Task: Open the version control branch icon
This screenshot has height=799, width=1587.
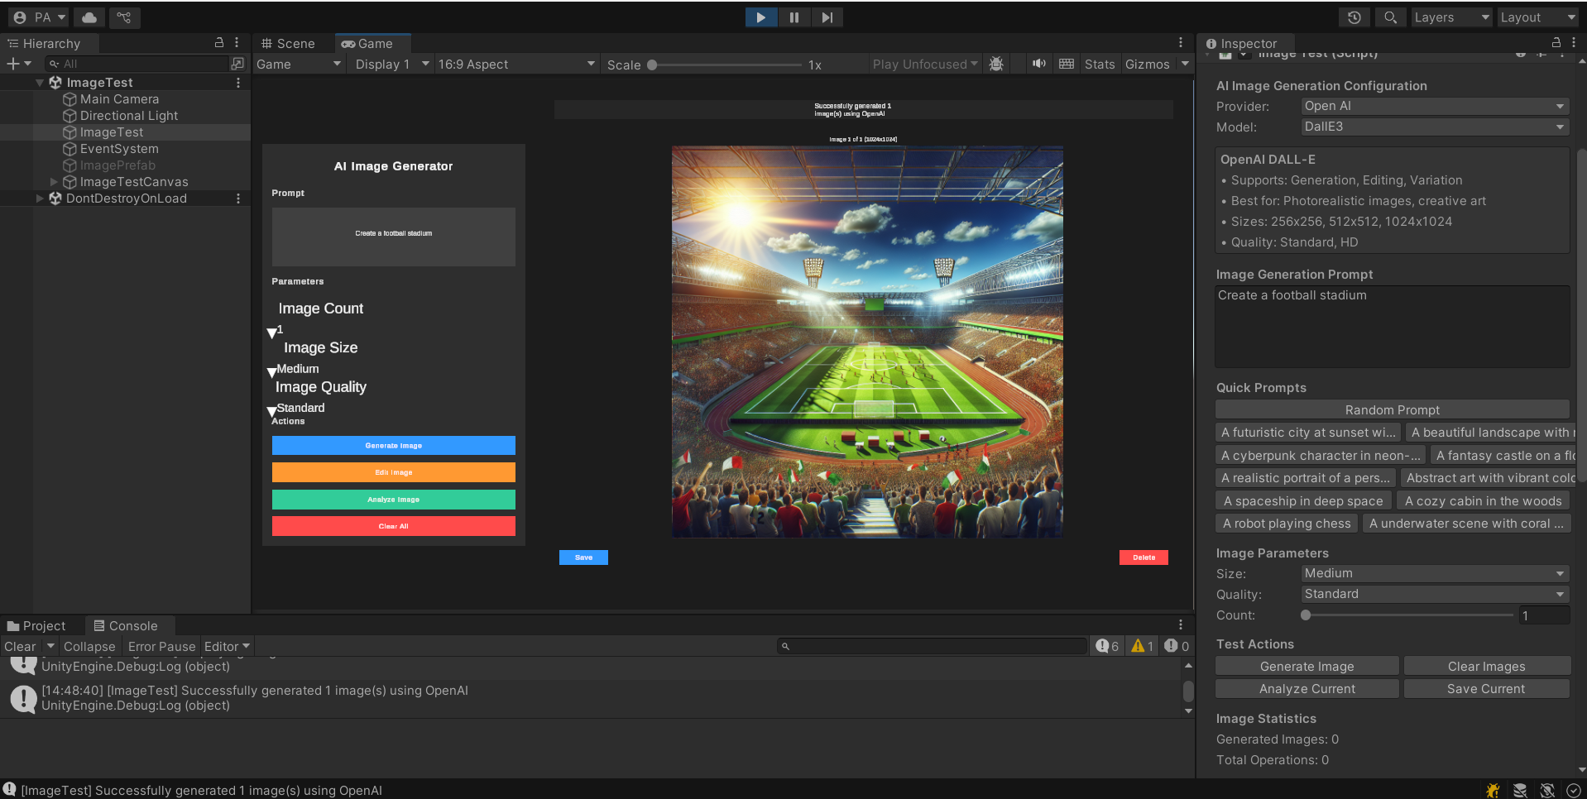Action: pos(123,17)
